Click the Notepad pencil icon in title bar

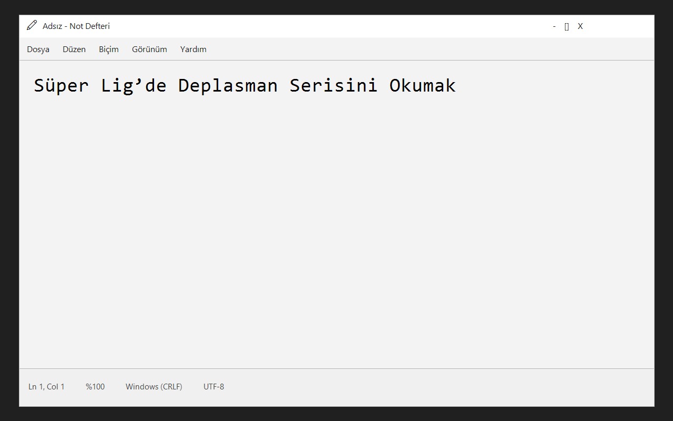[32, 25]
